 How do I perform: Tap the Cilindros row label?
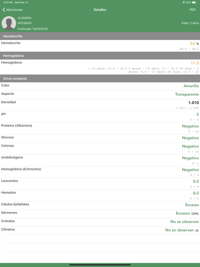pos(8,229)
